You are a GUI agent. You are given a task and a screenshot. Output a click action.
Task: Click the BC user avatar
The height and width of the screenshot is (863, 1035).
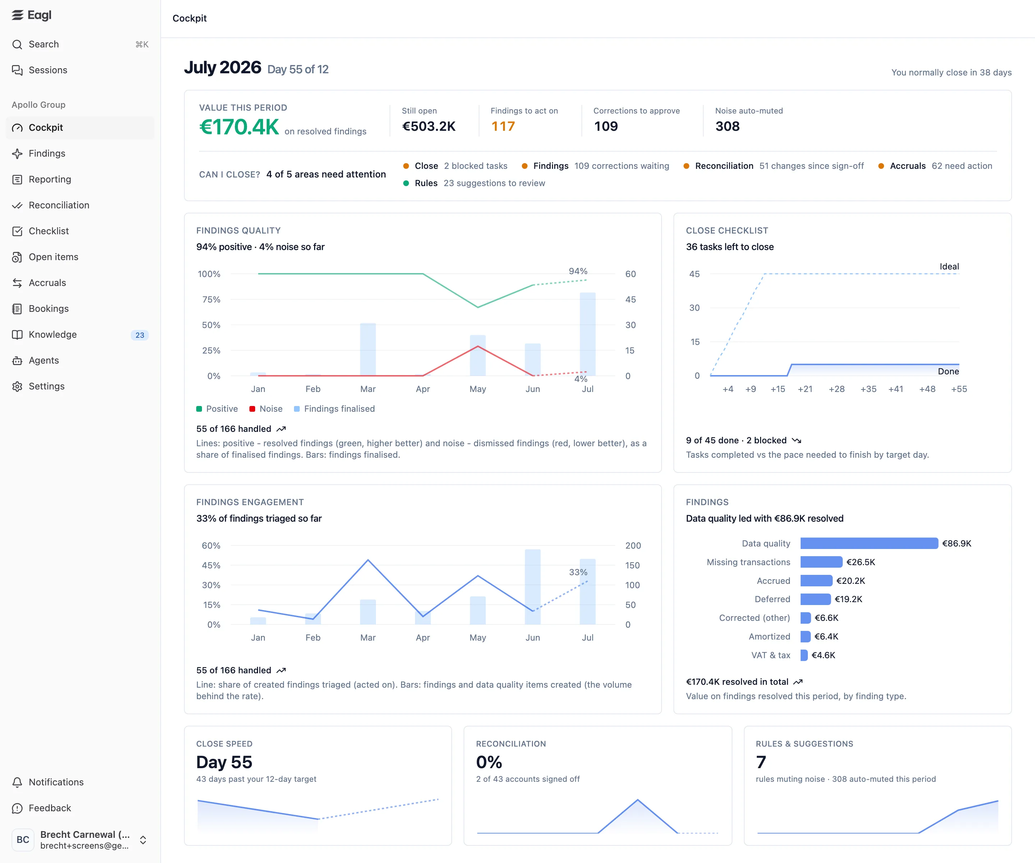tap(23, 840)
